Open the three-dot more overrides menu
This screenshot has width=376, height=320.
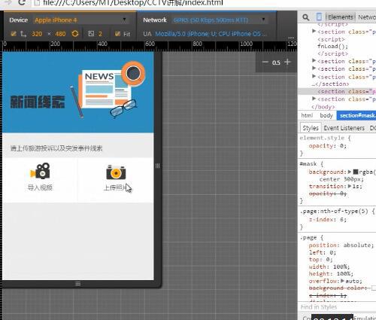[291, 38]
